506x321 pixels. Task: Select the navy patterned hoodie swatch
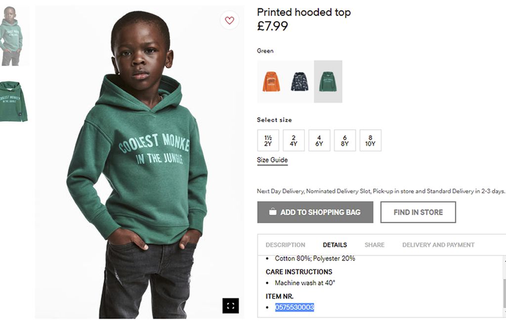tap(299, 81)
